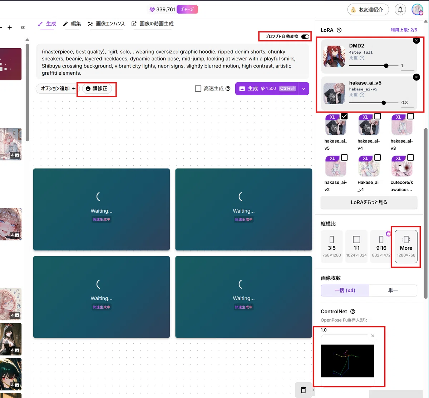This screenshot has height=398, width=429.
Task: Open the notifications bell
Action: tap(400, 10)
